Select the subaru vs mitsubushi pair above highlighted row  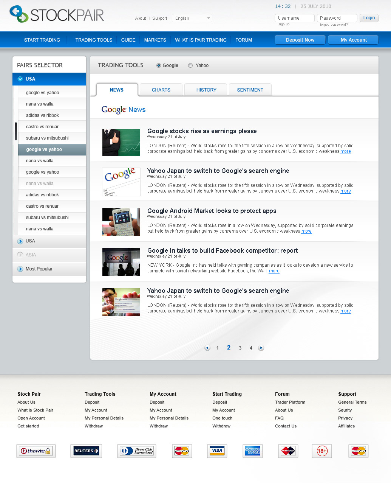(52, 138)
